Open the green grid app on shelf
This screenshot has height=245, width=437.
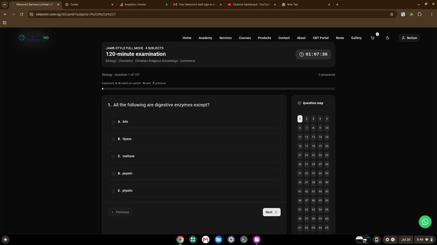tap(193, 240)
